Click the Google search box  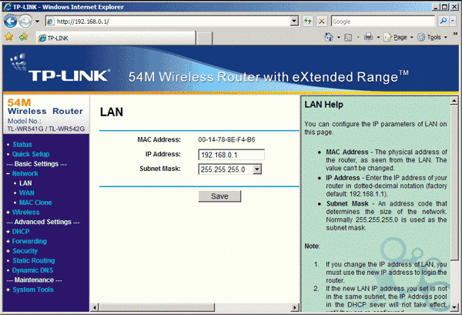click(x=383, y=22)
